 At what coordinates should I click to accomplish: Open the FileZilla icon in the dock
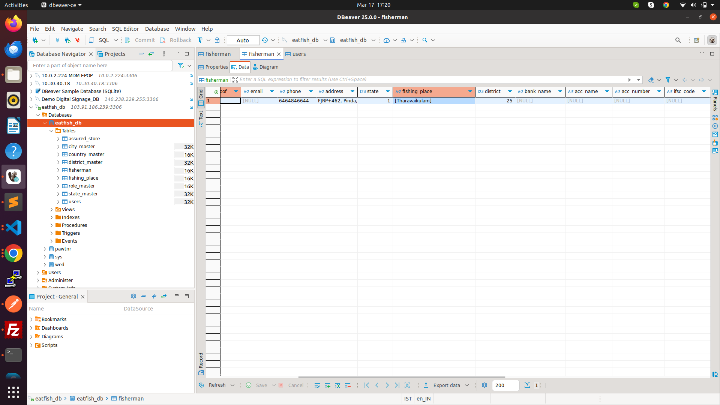tap(13, 330)
